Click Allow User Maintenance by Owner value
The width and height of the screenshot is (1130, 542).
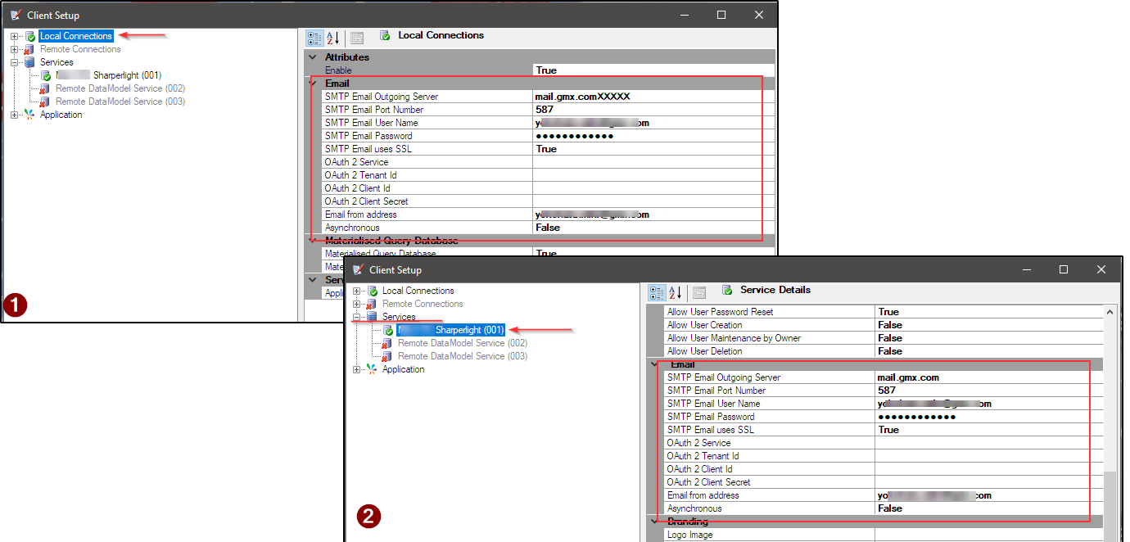coord(988,338)
